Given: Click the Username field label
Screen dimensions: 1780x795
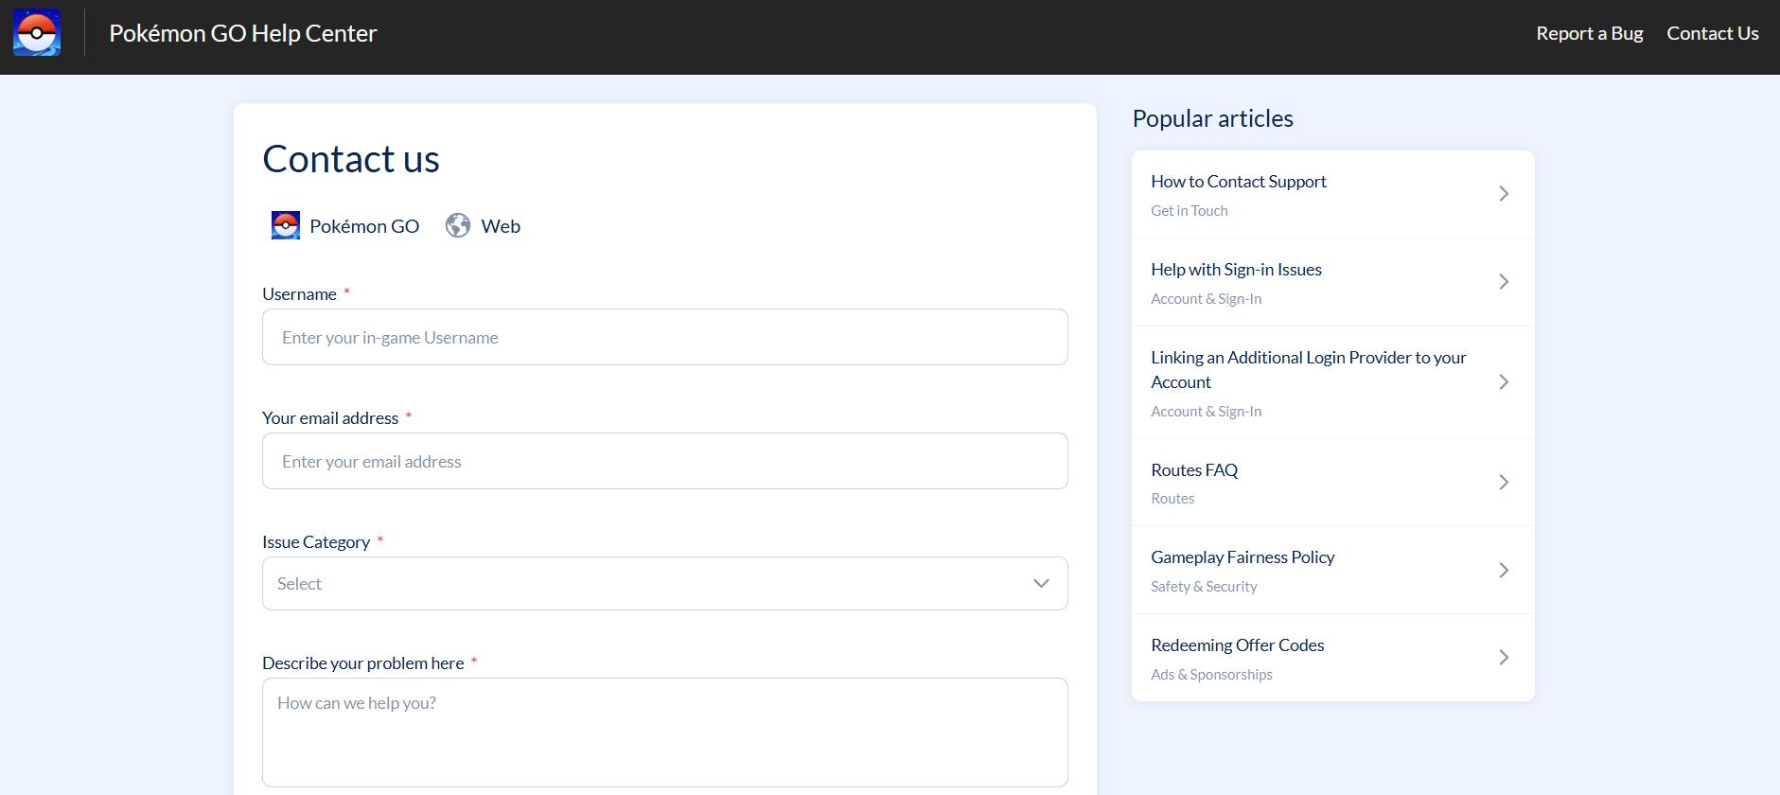Looking at the screenshot, I should [x=299, y=294].
